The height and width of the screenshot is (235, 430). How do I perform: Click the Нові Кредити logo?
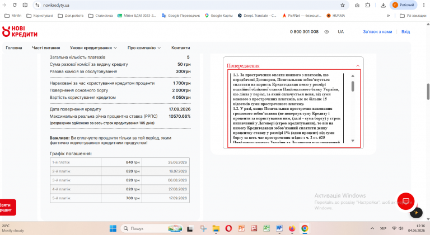(x=20, y=31)
